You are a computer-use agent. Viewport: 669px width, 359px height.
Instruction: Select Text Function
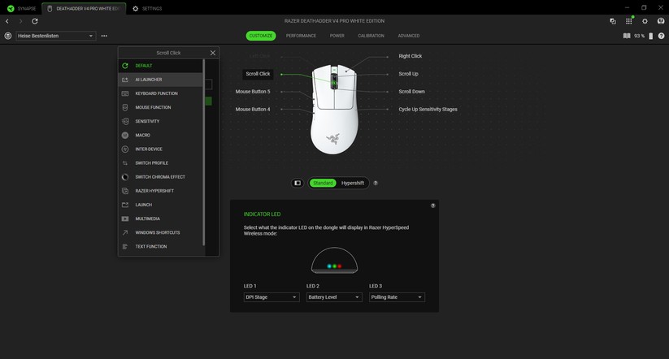160,246
